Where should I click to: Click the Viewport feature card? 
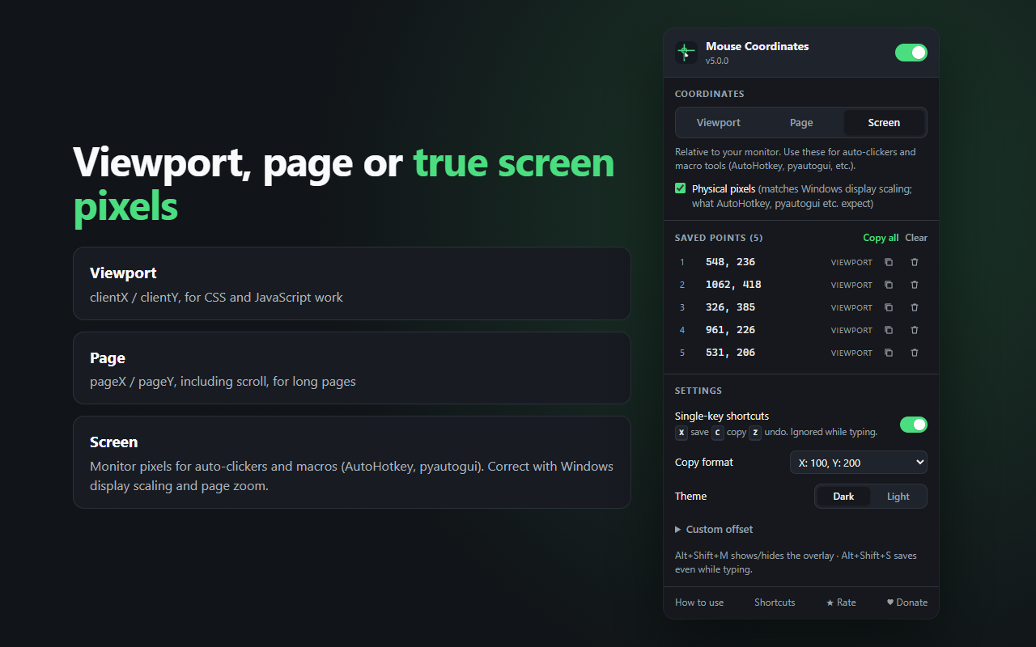pos(352,283)
